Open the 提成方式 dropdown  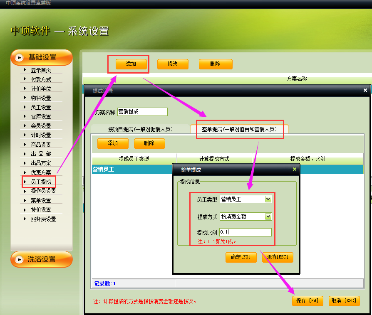click(x=268, y=217)
